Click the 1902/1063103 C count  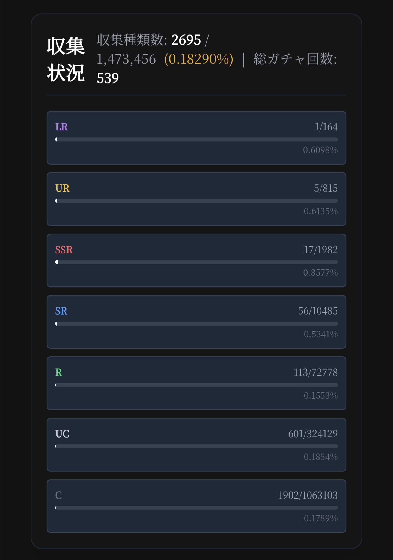[308, 495]
